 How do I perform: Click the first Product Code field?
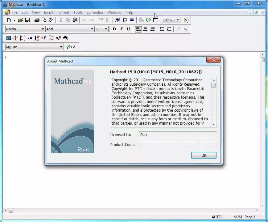(159, 144)
